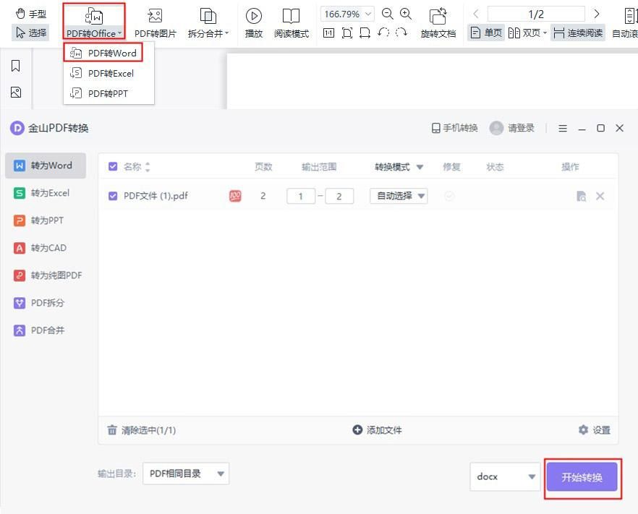Viewport: 638px width, 514px height.
Task: Go to previous page arrow
Action: 476,14
